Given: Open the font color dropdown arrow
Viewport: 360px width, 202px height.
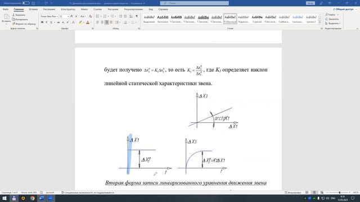Looking at the screenshot, I should (x=91, y=22).
